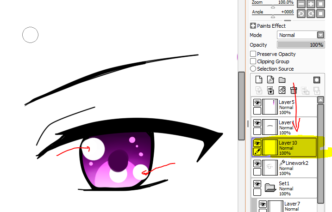Click the Angle value +0008

click(x=288, y=12)
